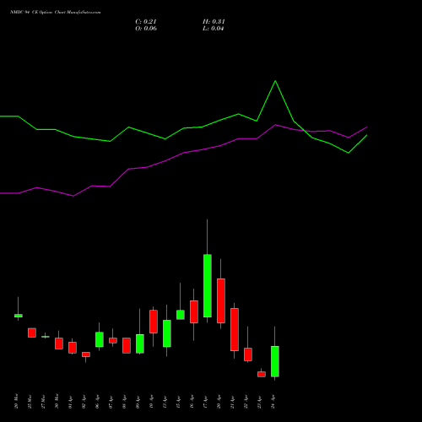Screen dimensions: 422x422
Task: Click the '09 Apr' date axis label
Action: 138,402
